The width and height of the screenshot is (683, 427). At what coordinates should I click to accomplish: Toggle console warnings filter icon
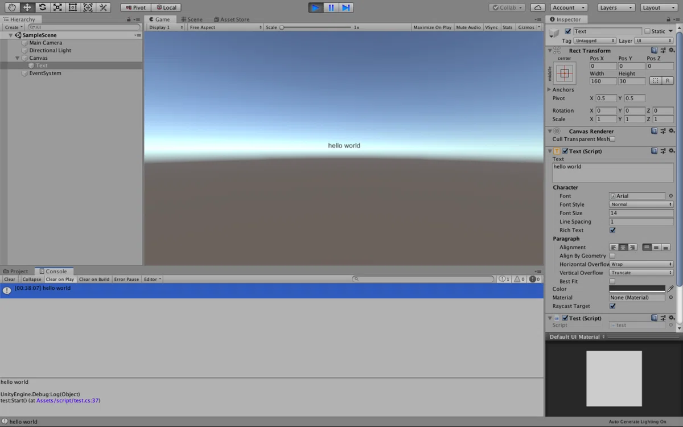pyautogui.click(x=520, y=279)
